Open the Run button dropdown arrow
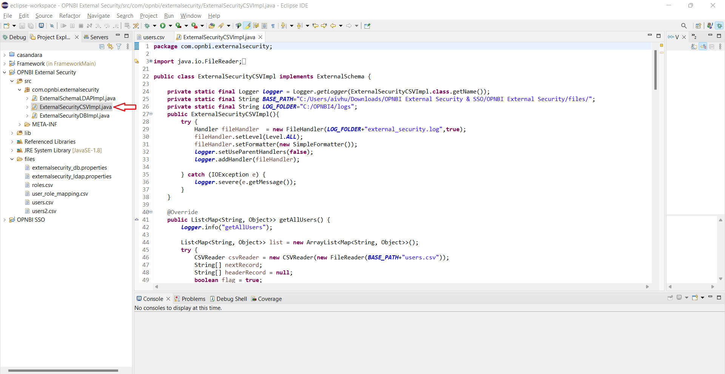 [170, 26]
